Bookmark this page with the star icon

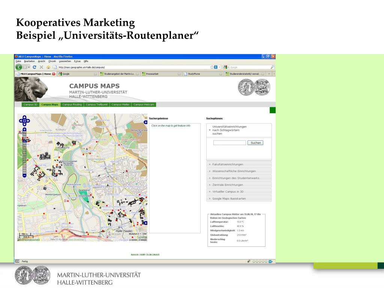point(212,67)
